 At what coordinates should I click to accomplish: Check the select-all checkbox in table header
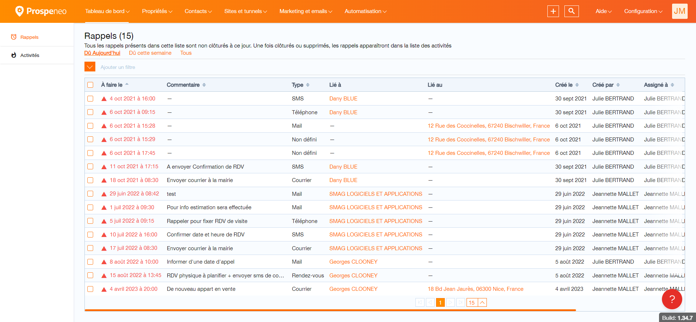pos(90,85)
